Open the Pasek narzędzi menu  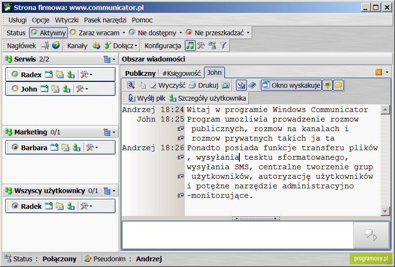tap(105, 20)
